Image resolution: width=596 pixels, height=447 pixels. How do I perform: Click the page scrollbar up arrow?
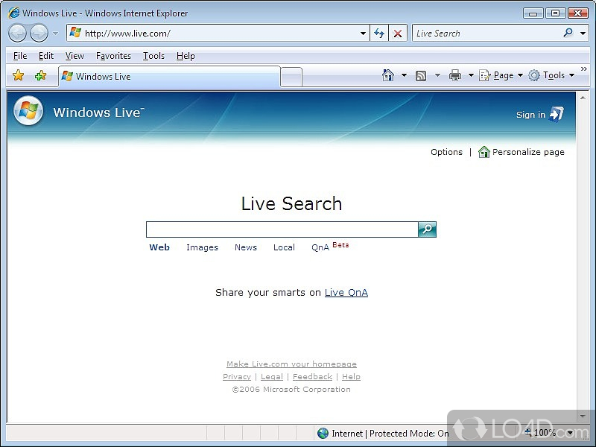583,98
